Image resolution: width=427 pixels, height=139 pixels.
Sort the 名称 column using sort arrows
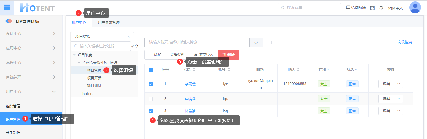point(194,70)
